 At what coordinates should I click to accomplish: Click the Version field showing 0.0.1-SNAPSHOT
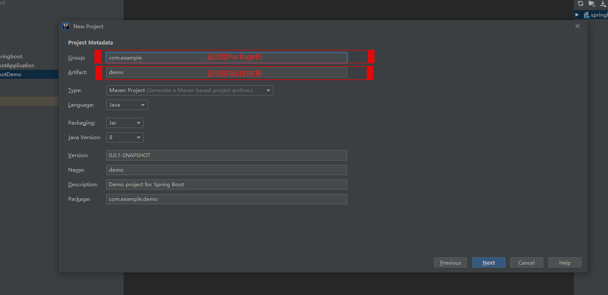227,155
